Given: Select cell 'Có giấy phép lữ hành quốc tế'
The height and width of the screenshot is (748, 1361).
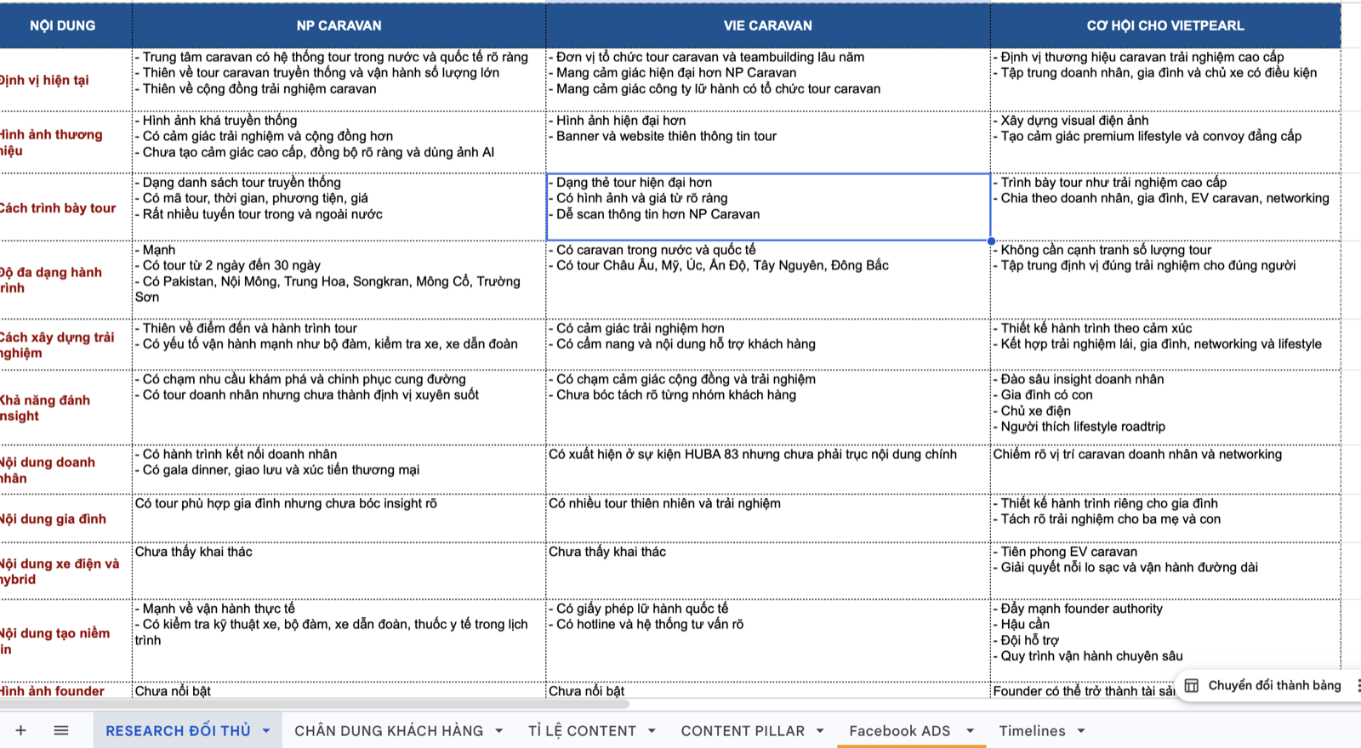Looking at the screenshot, I should click(x=768, y=641).
